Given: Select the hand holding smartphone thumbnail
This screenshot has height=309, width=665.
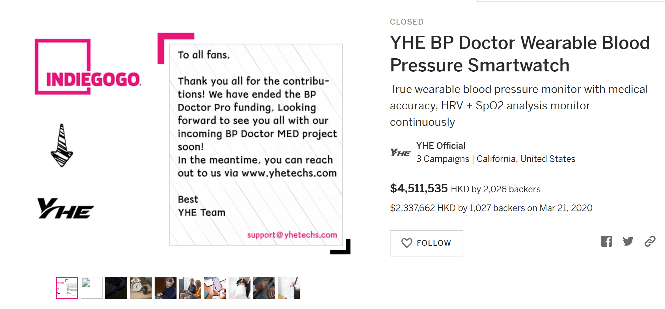Looking at the screenshot, I should [215, 287].
